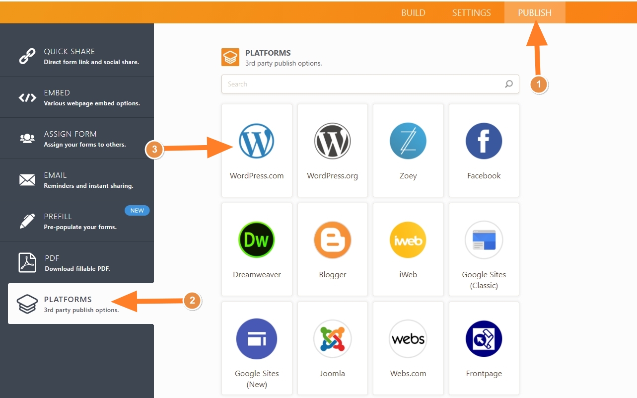Open the Blogger publish option
The image size is (637, 398).
point(332,240)
